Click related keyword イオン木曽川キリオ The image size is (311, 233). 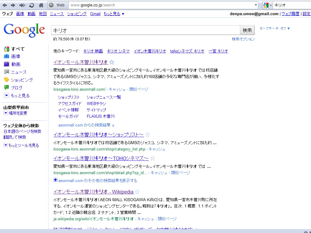(150, 51)
